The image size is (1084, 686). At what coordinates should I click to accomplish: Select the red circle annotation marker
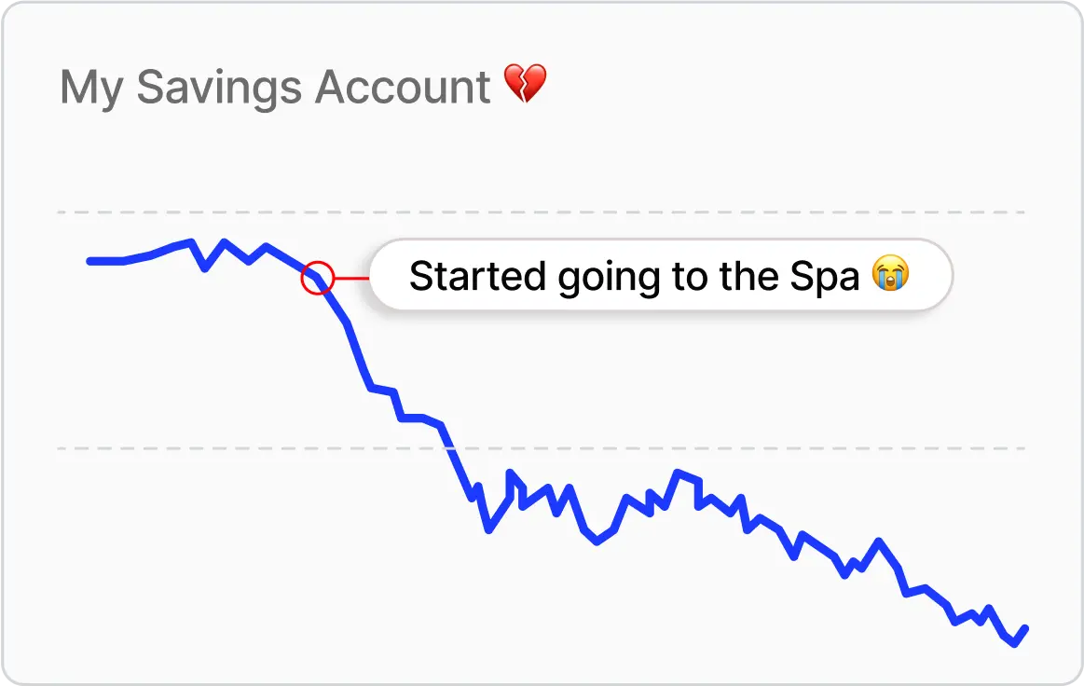(x=317, y=278)
